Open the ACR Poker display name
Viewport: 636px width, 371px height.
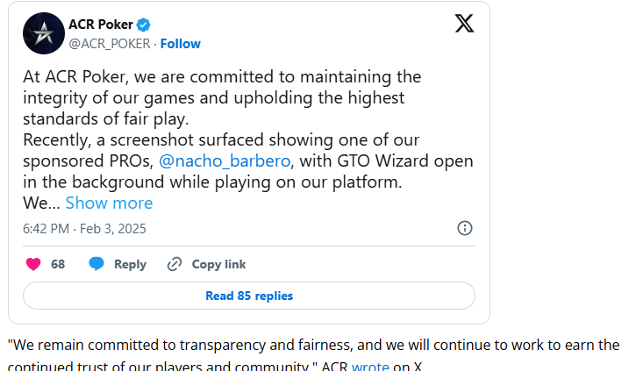pos(101,25)
